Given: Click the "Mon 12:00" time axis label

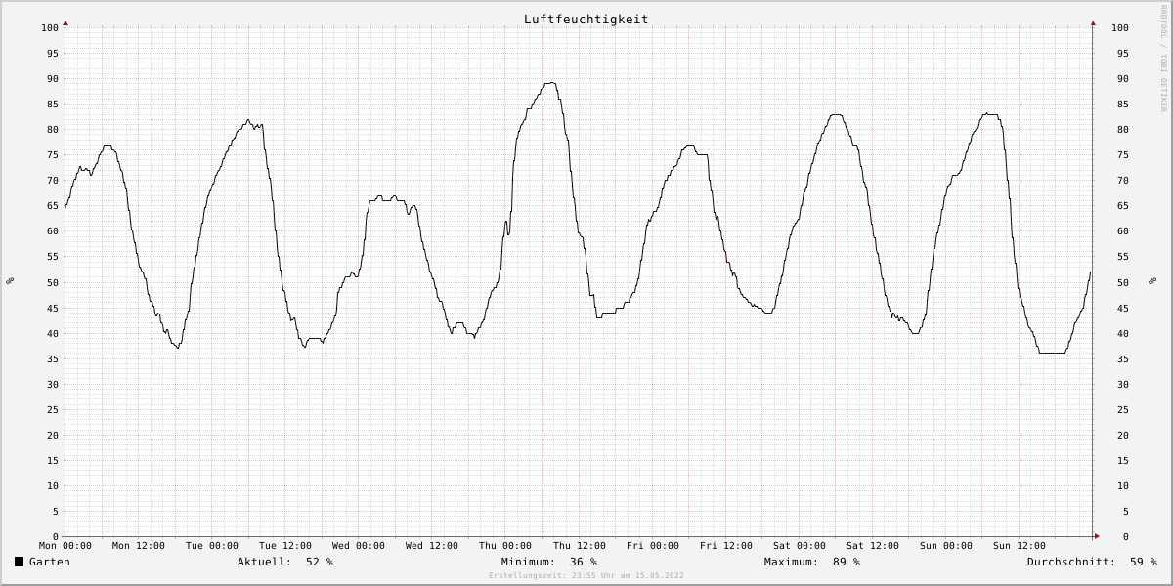Looking at the screenshot, I should 139,546.
